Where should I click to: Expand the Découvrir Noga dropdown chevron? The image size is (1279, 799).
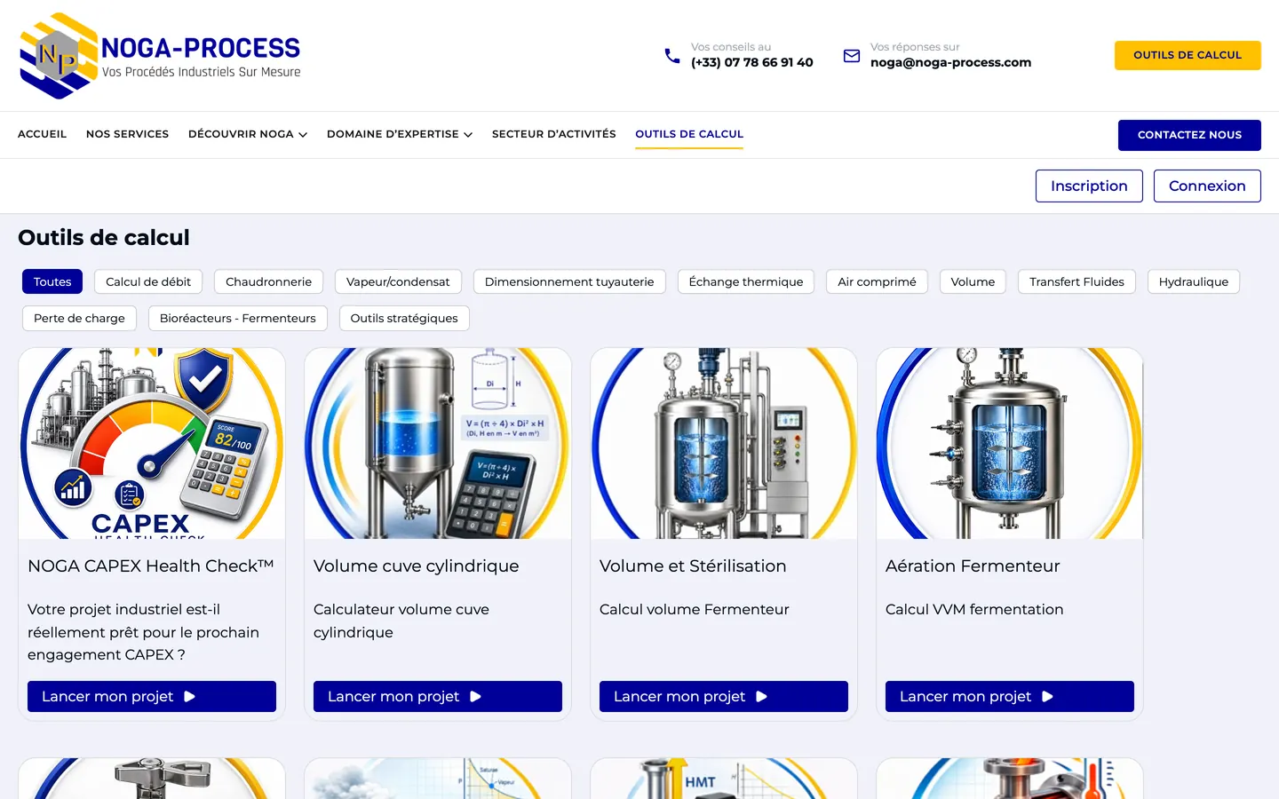click(x=303, y=135)
